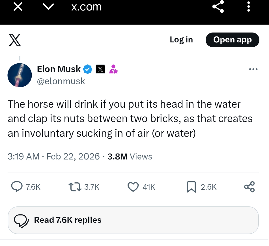Tap the browser share icon
269x246 pixels.
tap(218, 7)
